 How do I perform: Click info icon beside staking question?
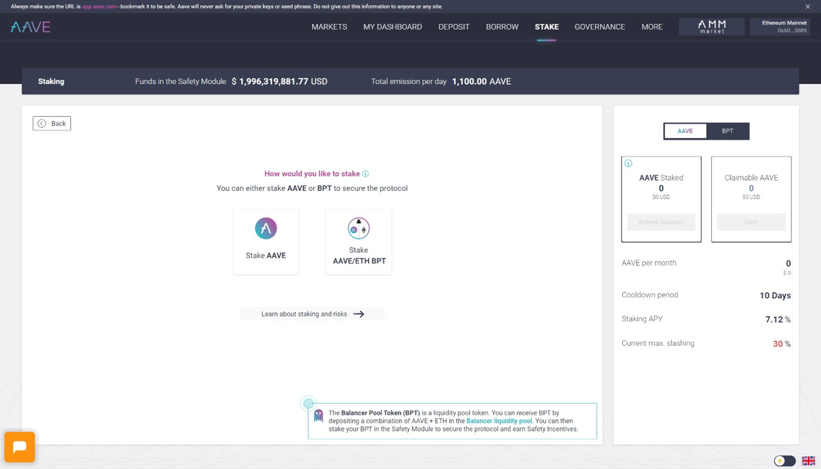[x=366, y=174]
